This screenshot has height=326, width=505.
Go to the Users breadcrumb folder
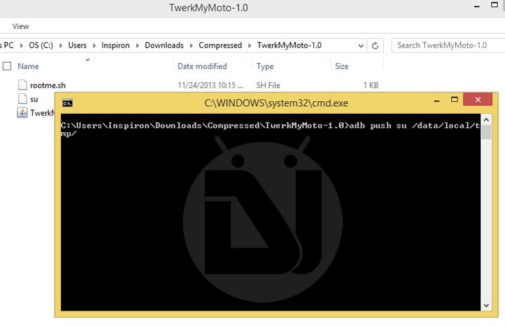77,45
